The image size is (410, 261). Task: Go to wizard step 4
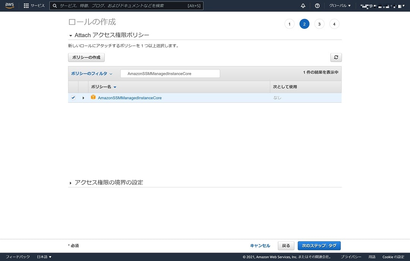(x=334, y=24)
